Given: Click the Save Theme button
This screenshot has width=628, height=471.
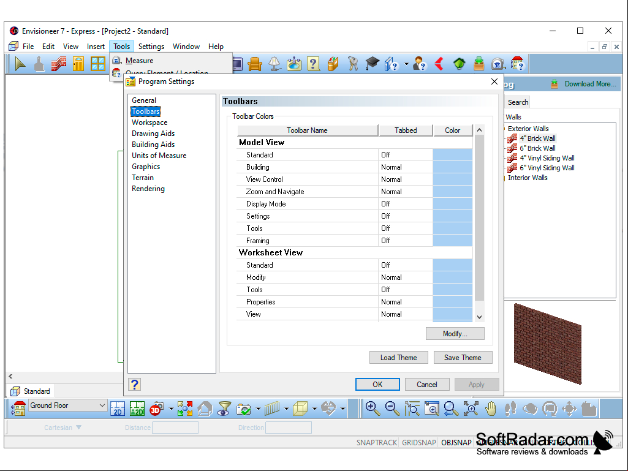Looking at the screenshot, I should (x=463, y=358).
